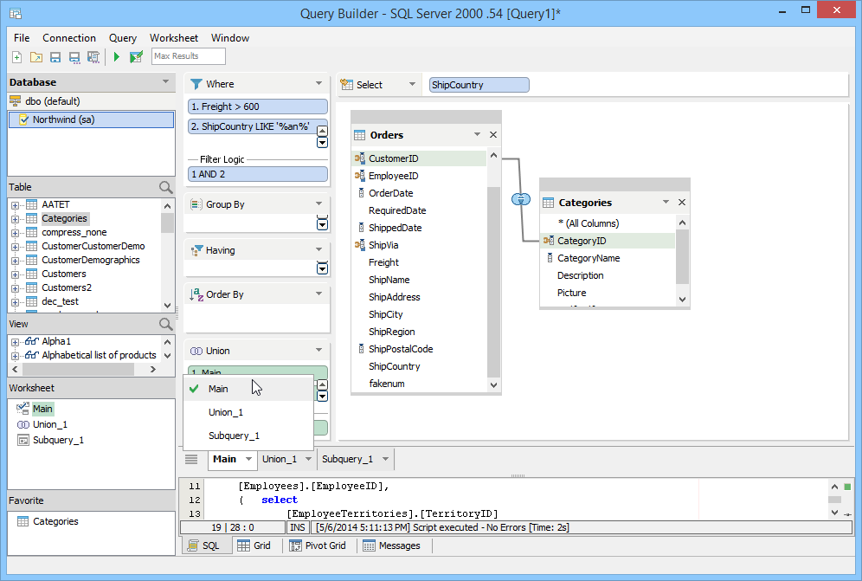Viewport: 862px width, 581px height.
Task: Open View search magnifier icon
Action: (165, 325)
